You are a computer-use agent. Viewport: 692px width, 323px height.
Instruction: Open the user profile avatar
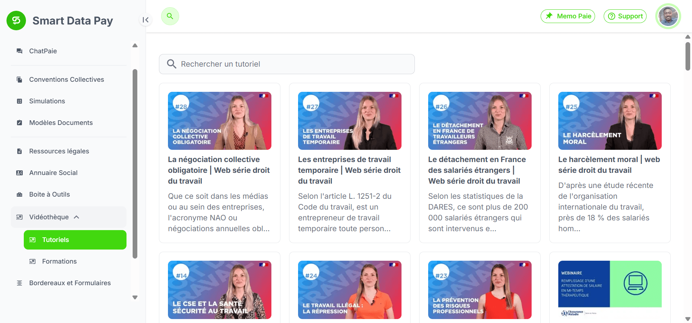[x=668, y=16]
